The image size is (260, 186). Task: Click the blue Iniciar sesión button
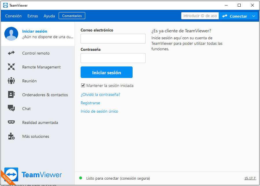point(107,72)
